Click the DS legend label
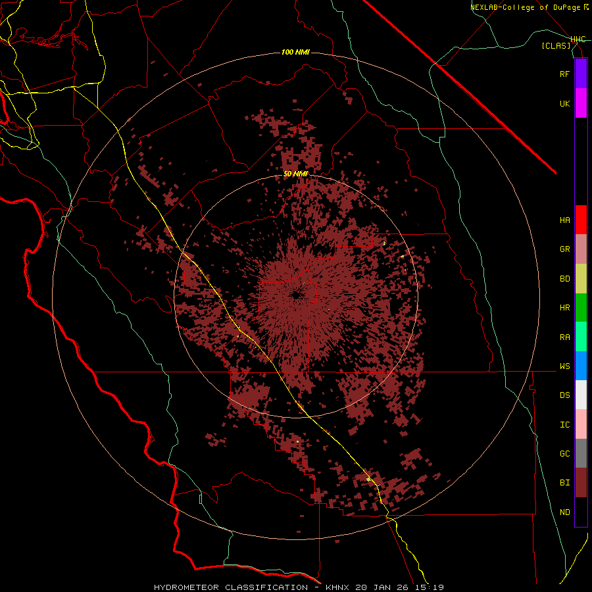The height and width of the screenshot is (592, 592). (x=564, y=395)
